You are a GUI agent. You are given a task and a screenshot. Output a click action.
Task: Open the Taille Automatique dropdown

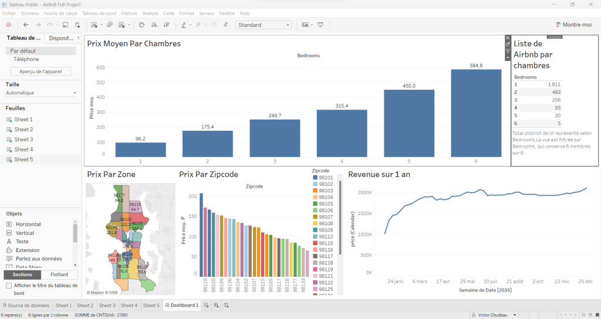click(40, 93)
